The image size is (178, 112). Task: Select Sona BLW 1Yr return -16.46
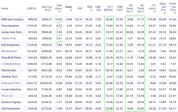click(x=152, y=57)
